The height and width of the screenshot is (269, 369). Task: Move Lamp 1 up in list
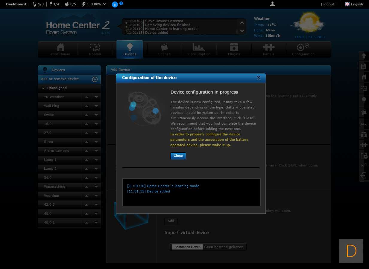click(x=86, y=160)
